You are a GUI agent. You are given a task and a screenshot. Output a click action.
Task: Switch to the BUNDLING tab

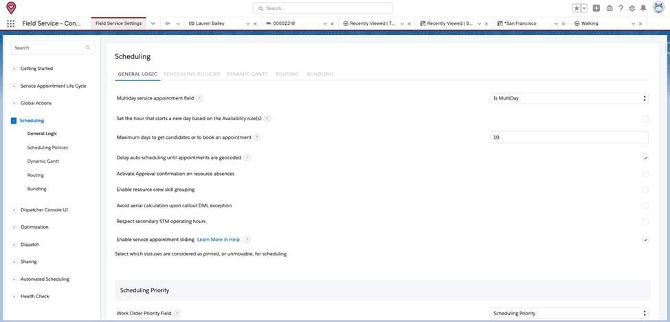[x=320, y=74]
